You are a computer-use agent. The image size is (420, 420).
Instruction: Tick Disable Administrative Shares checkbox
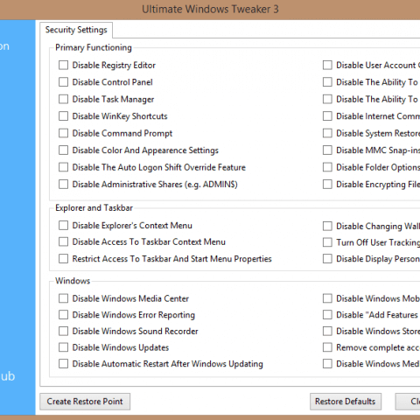(x=63, y=185)
